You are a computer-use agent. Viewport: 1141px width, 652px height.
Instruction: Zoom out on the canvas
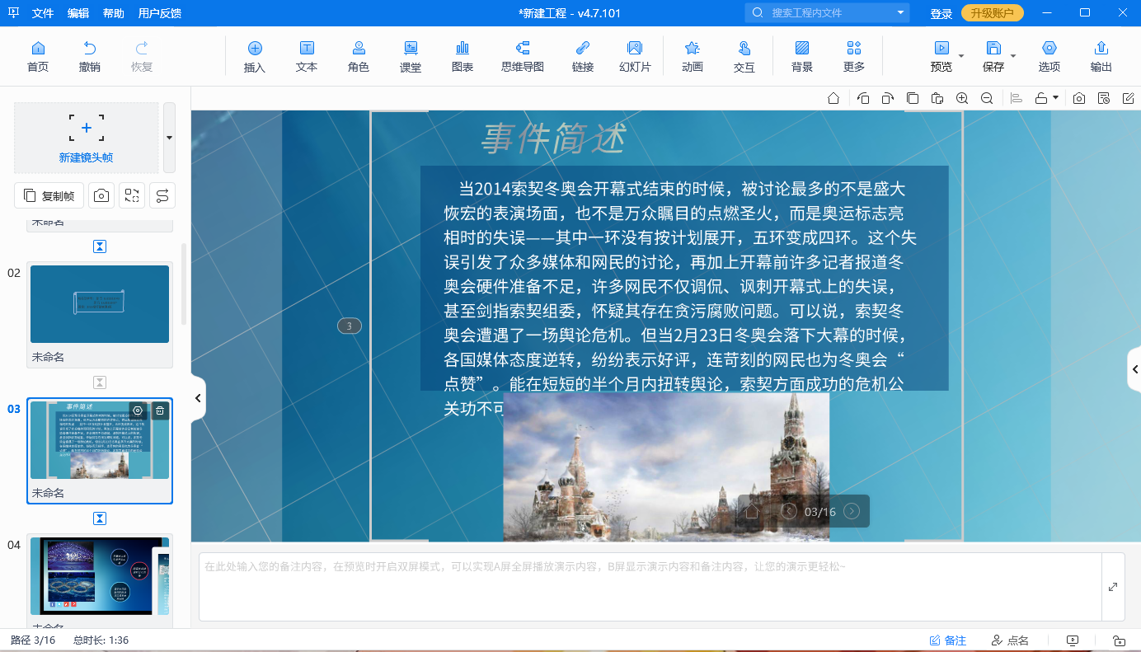[x=987, y=98]
